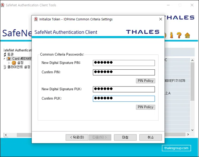Click horizontal scrollbar left arrow
The height and width of the screenshot is (157, 199).
[x=6, y=135]
